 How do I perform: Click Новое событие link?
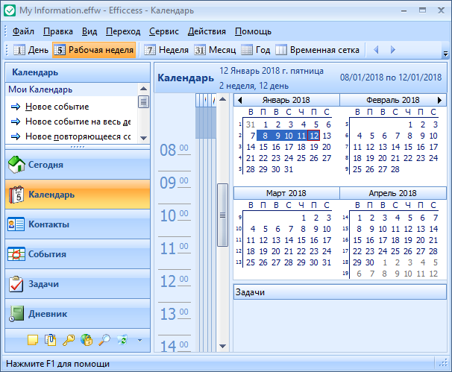pyautogui.click(x=57, y=107)
